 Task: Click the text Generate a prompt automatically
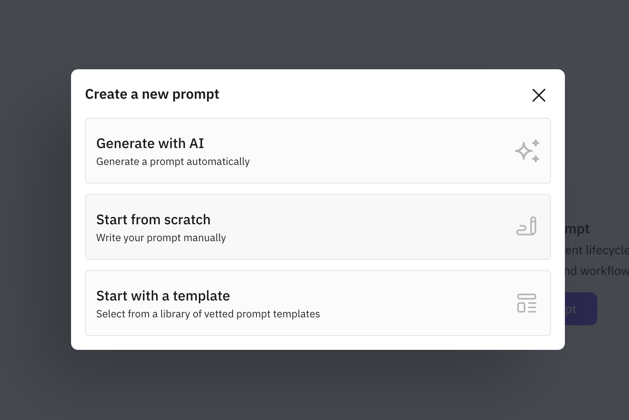[173, 162]
